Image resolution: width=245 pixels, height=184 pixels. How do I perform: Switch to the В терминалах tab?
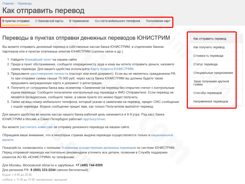pos(79,21)
